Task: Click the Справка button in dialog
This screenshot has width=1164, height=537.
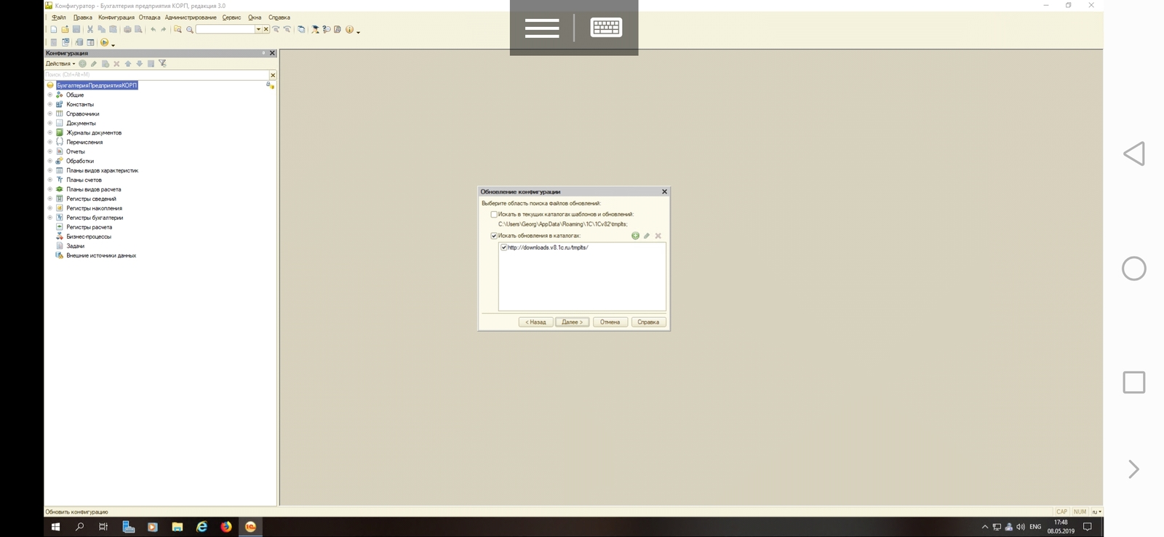Action: [648, 322]
